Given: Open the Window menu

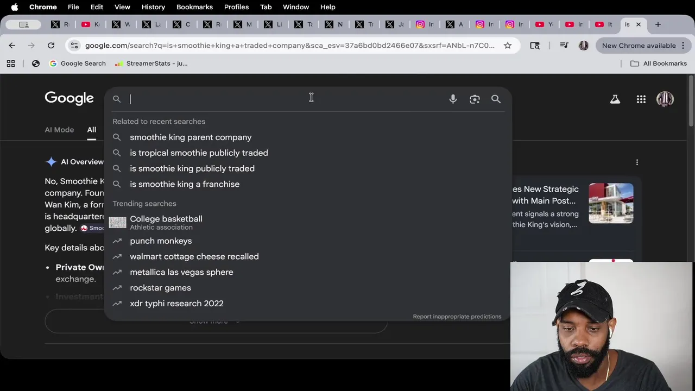Looking at the screenshot, I should click(x=296, y=7).
